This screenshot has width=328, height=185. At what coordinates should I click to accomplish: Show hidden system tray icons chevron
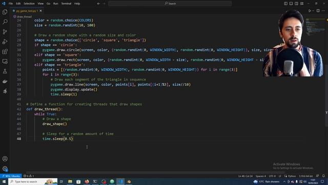pyautogui.click(x=284, y=181)
